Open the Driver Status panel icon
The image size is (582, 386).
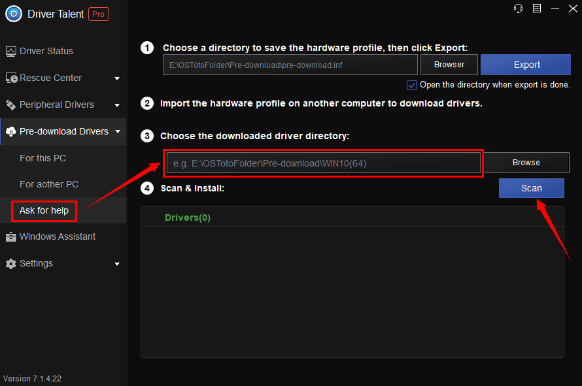click(x=12, y=51)
